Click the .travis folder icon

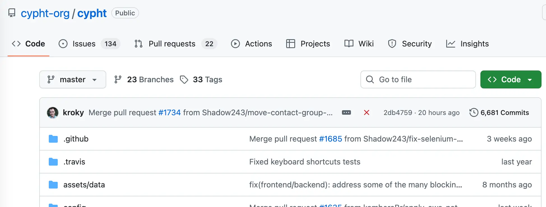[x=53, y=162]
